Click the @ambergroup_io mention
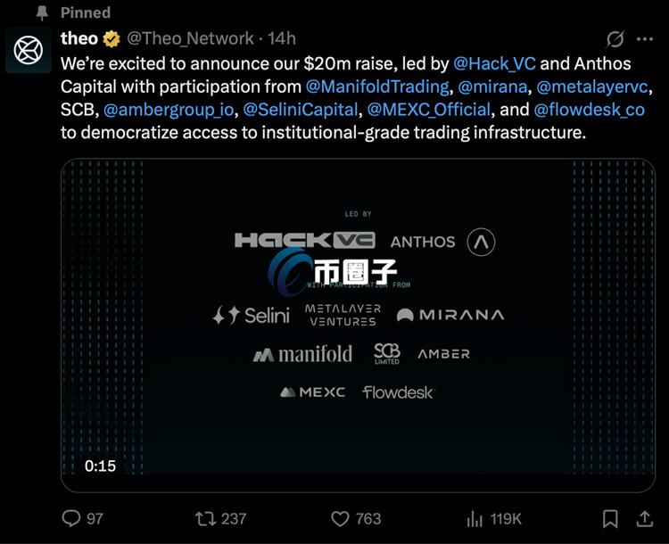 pos(169,110)
